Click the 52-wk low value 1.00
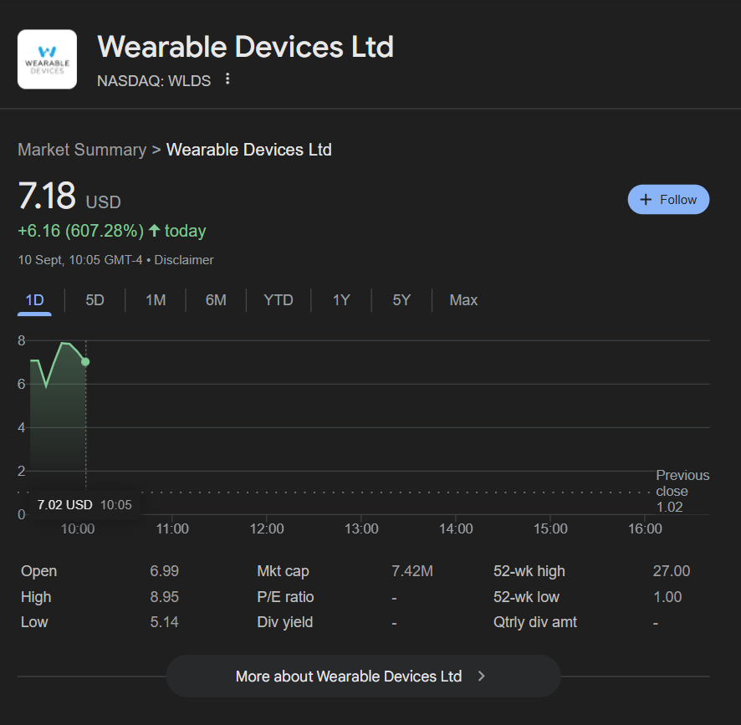 (667, 597)
